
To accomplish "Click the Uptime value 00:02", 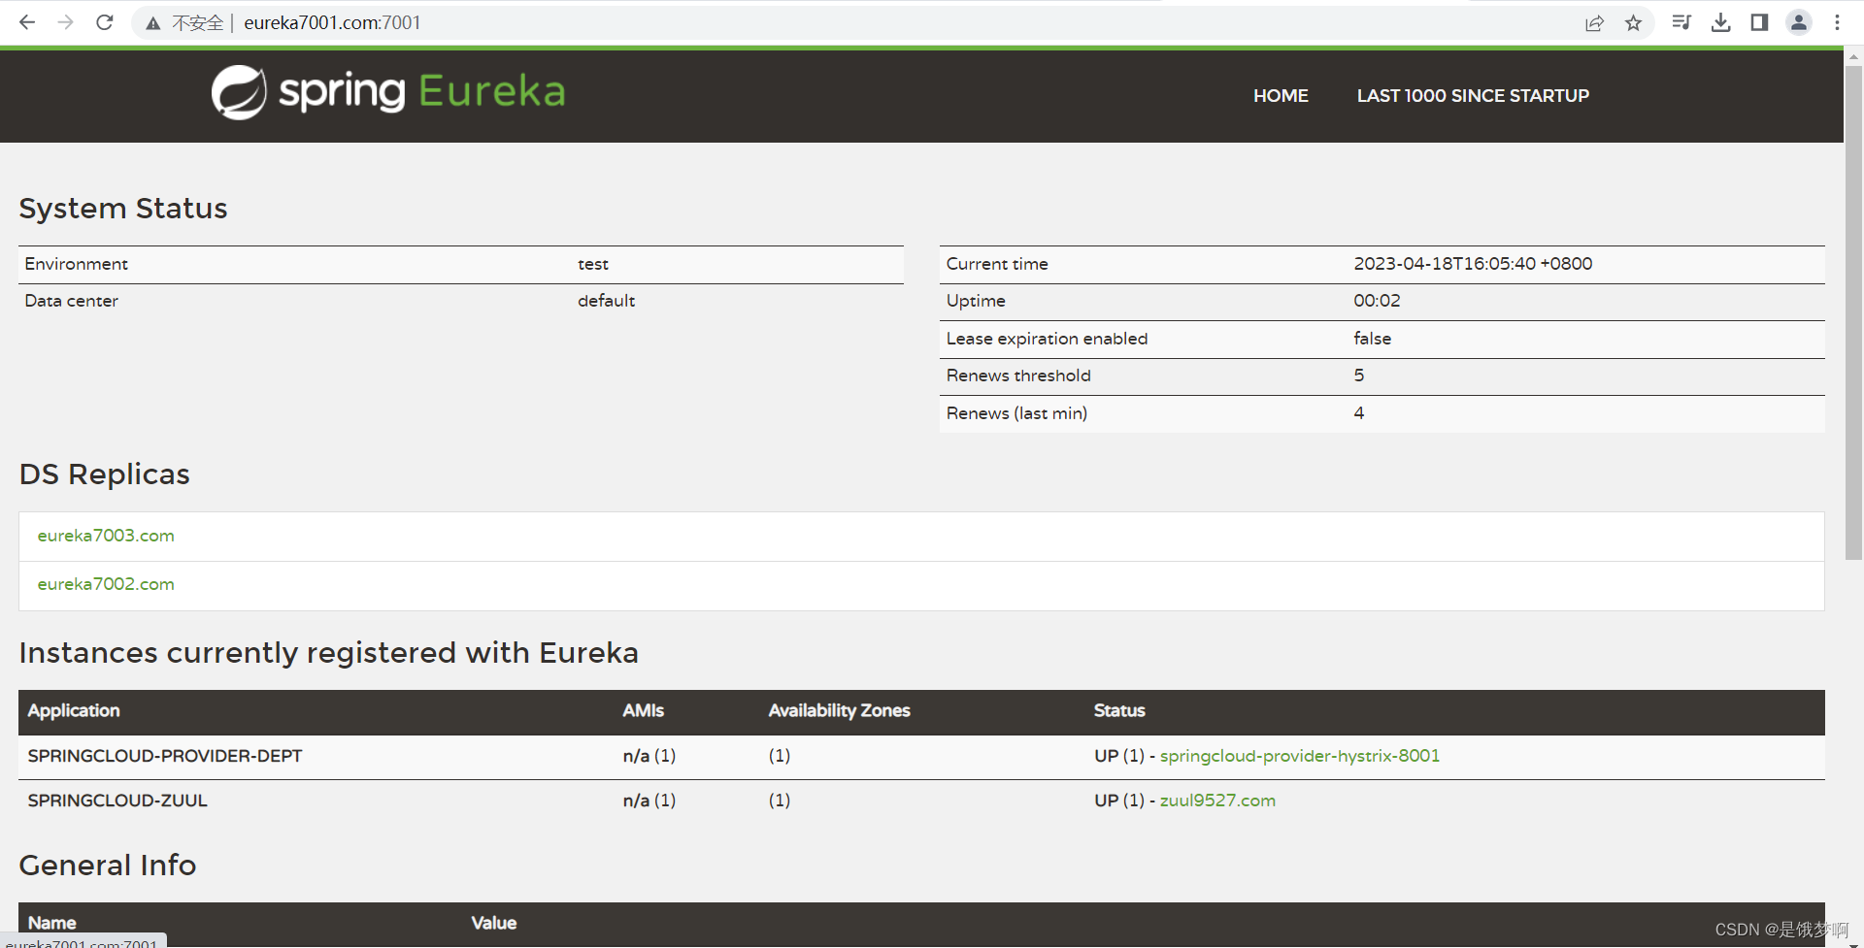I will point(1377,301).
